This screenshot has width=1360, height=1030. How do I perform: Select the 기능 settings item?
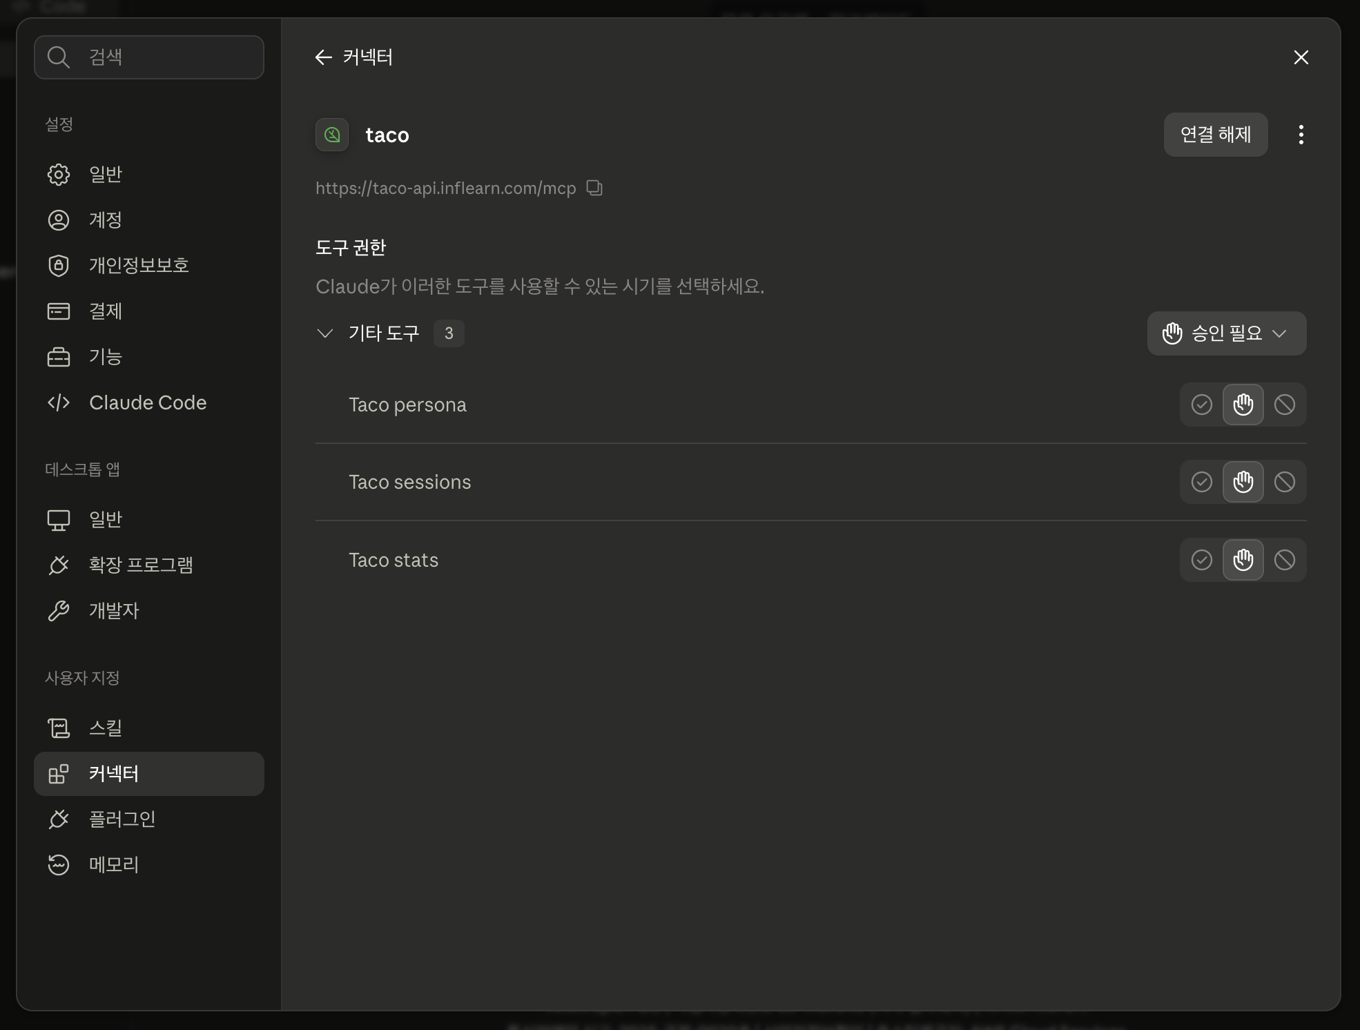click(x=149, y=356)
